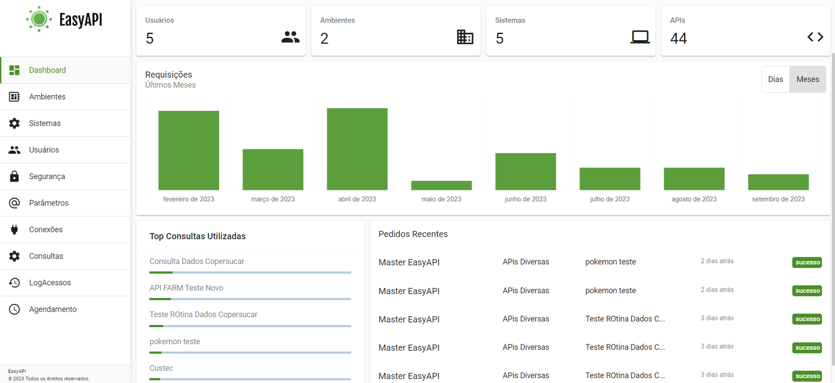
Task: Open the Segurança section
Action: 65,176
